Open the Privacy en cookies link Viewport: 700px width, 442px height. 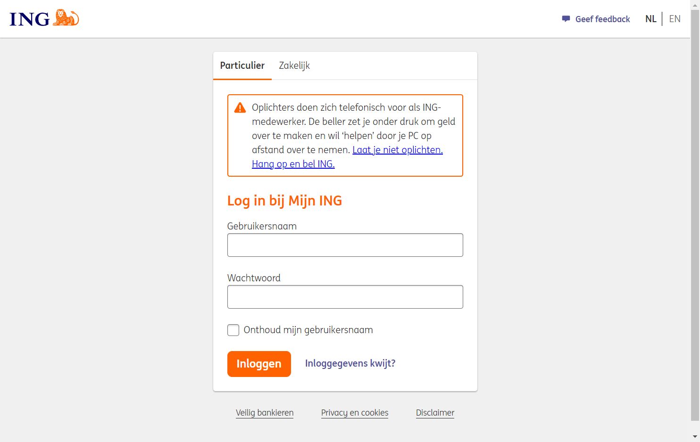coord(355,413)
